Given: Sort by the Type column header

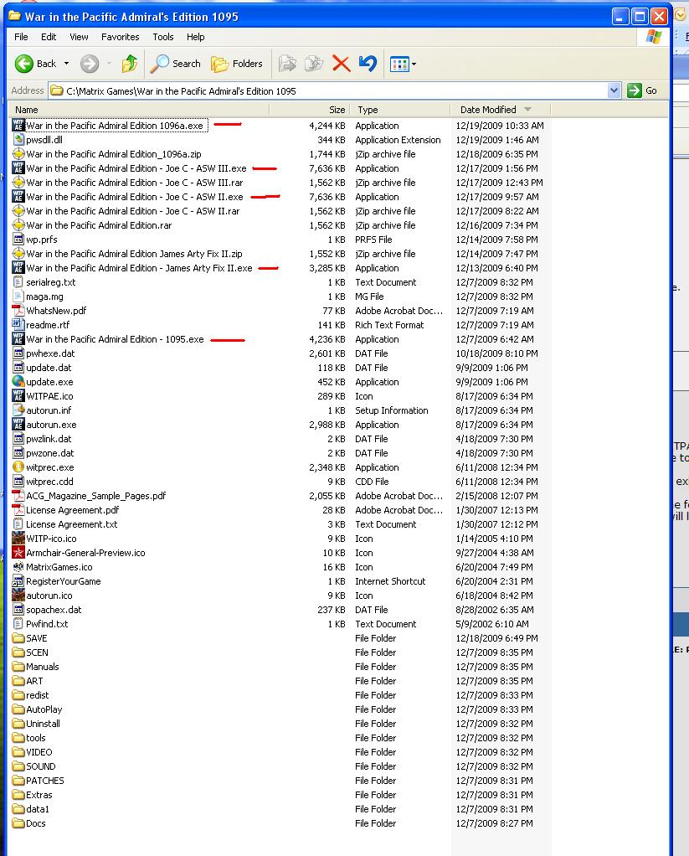Looking at the screenshot, I should [x=400, y=110].
